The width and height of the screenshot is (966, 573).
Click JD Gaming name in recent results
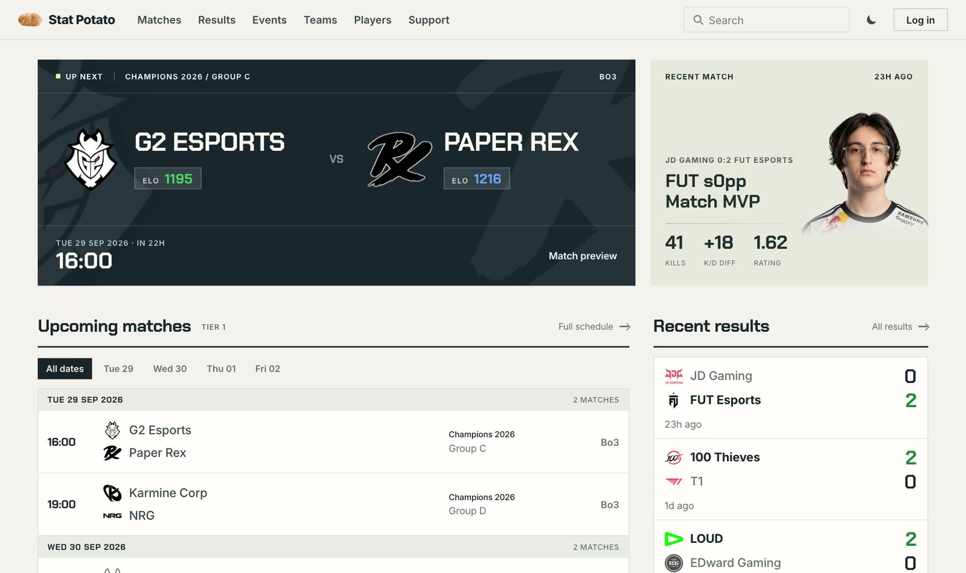[x=721, y=376]
